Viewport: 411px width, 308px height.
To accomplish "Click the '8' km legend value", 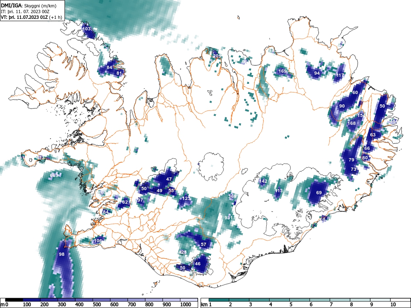I will (x=351, y=305).
